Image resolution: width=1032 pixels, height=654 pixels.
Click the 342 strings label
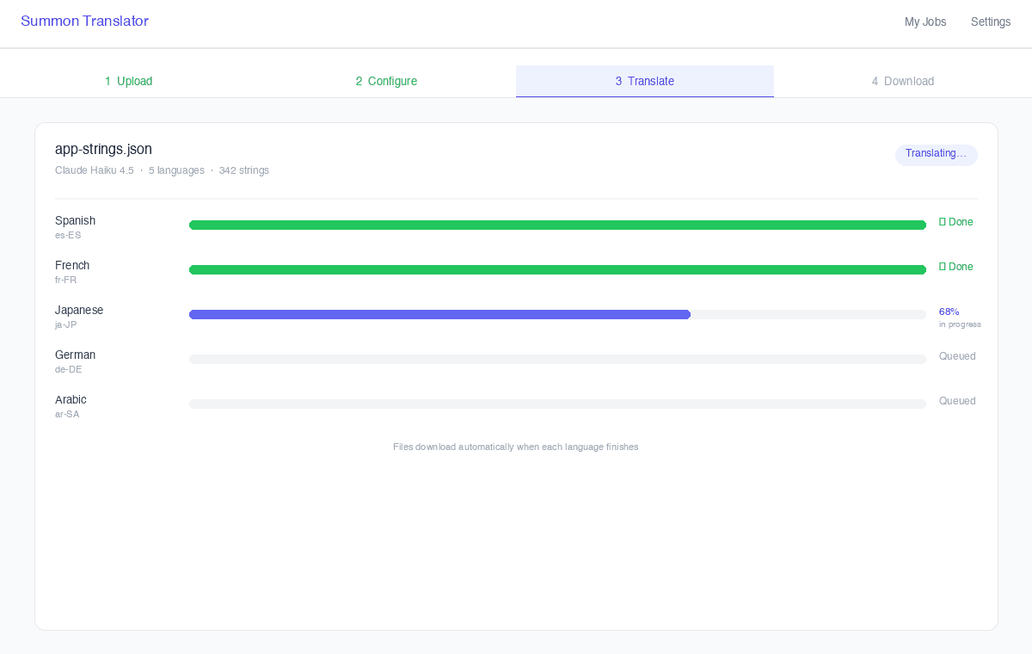point(244,170)
